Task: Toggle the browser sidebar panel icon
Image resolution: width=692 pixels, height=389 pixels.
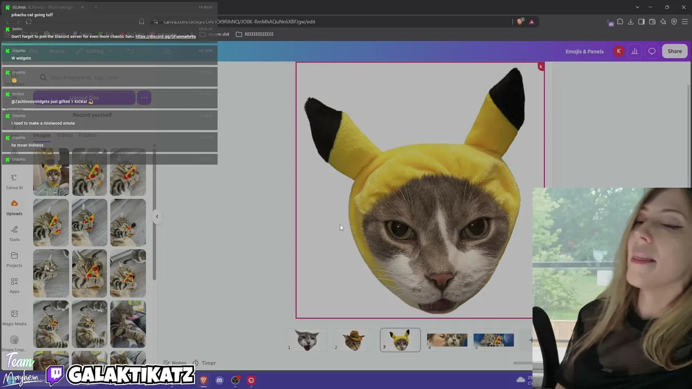Action: click(641, 22)
